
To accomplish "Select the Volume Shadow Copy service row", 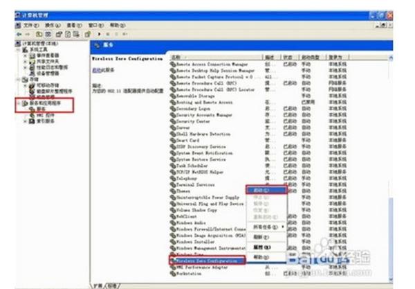I will (258, 210).
